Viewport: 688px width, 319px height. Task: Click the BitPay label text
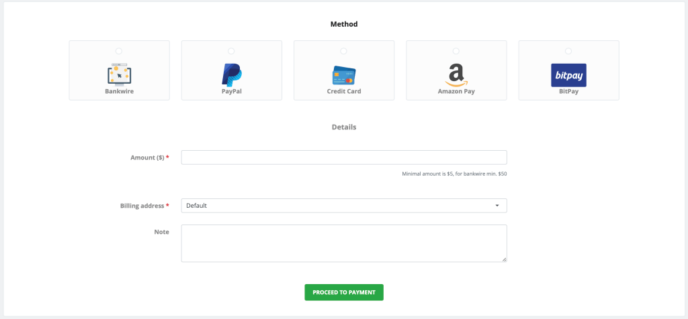(x=568, y=91)
